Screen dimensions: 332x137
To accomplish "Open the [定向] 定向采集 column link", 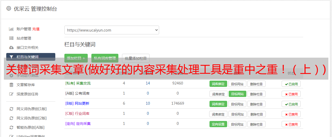I will tap(78, 124).
